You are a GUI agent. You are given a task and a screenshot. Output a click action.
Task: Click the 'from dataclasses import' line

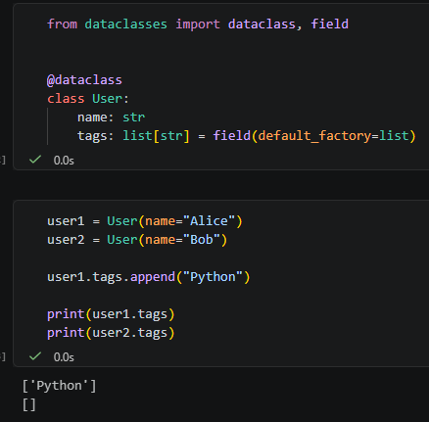(x=198, y=24)
